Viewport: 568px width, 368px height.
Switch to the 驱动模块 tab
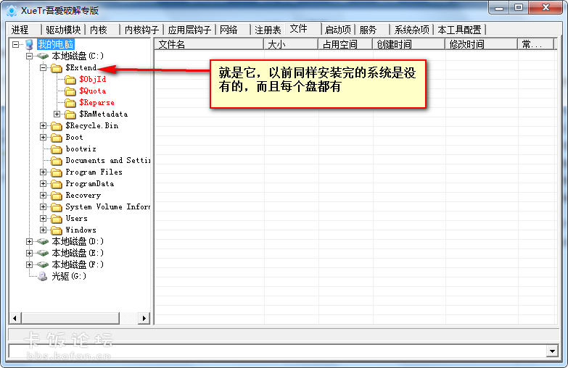coord(63,30)
